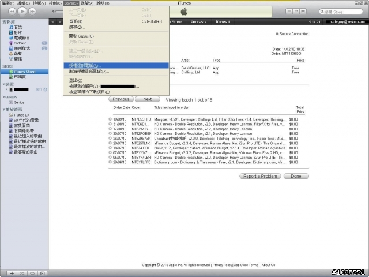Select order radio for 17/08/10

click(110, 129)
